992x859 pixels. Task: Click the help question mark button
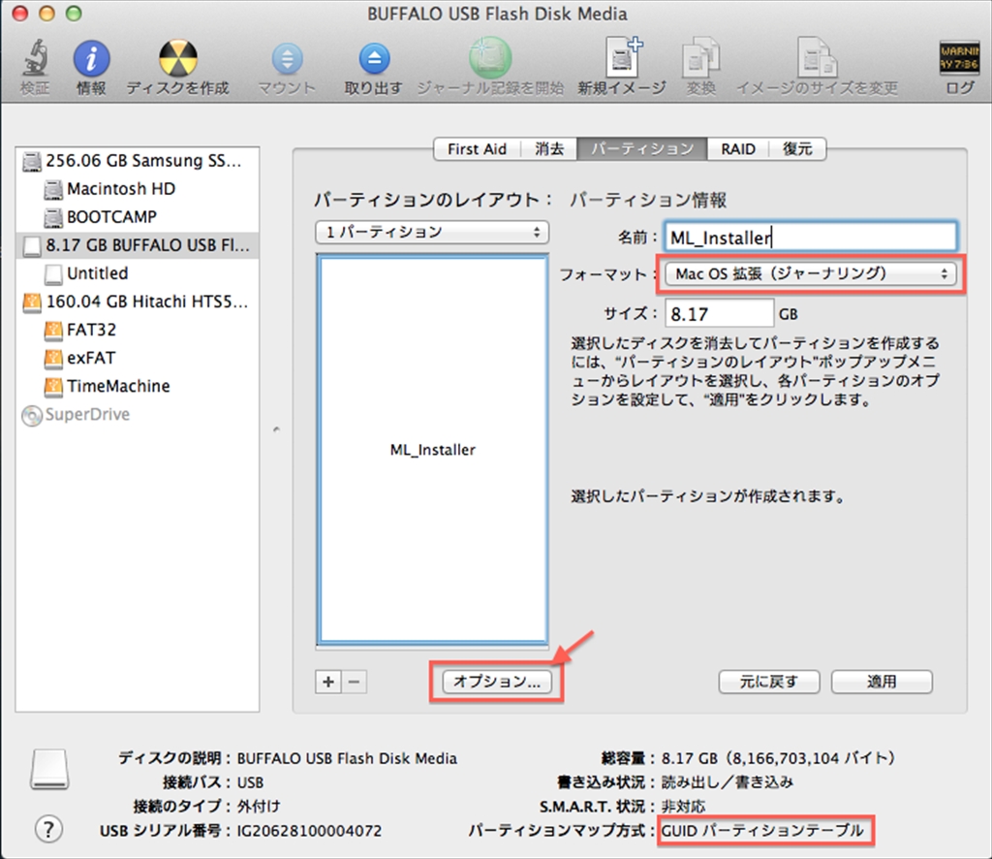pos(48,829)
